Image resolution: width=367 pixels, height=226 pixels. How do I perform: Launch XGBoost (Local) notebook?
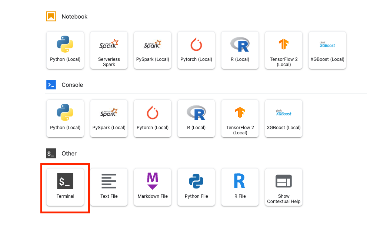click(327, 50)
